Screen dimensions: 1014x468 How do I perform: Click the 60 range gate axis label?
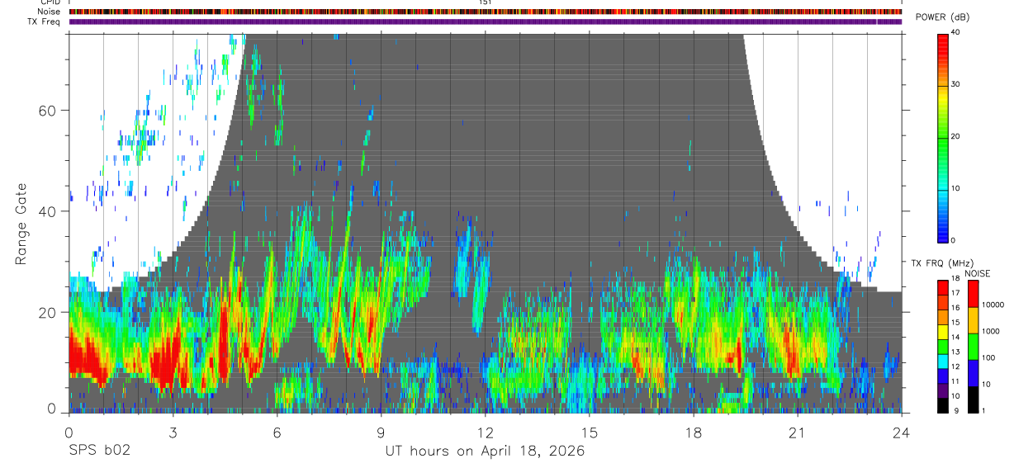coord(48,111)
